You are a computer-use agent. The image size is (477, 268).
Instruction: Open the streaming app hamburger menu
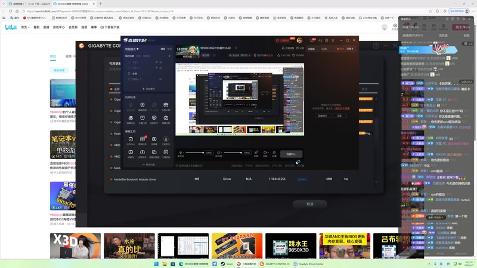pyautogui.click(x=333, y=40)
